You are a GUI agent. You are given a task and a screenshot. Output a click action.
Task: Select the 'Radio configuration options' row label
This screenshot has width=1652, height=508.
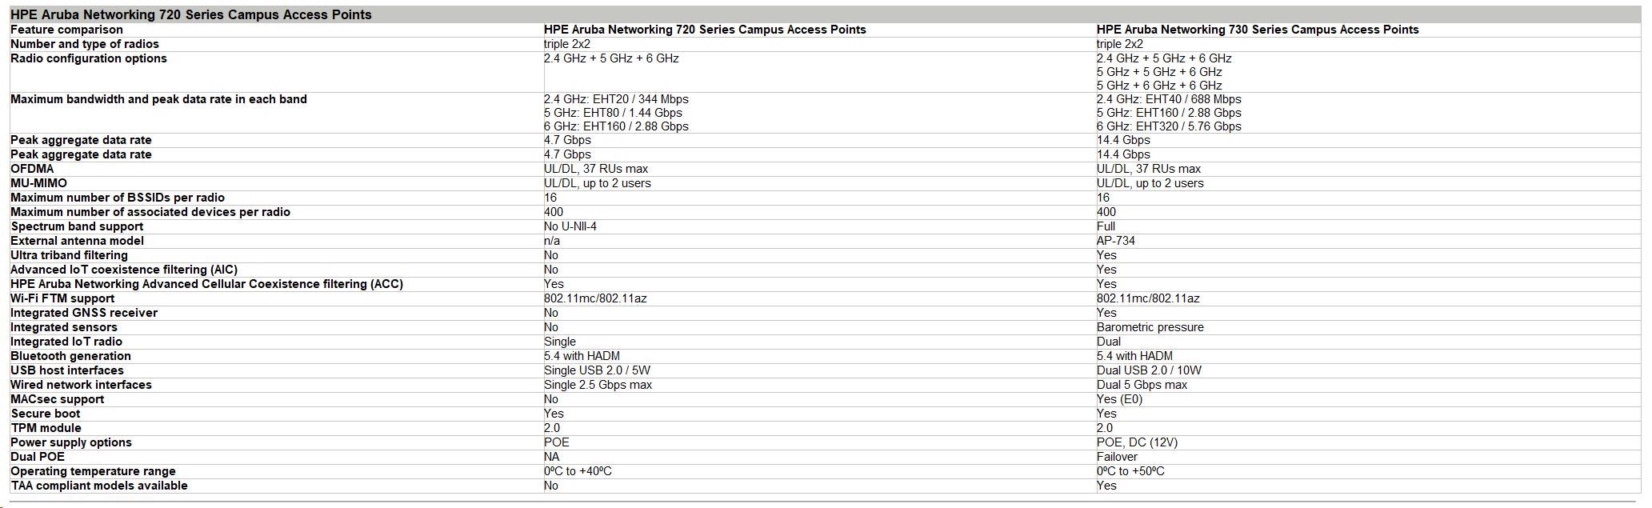pyautogui.click(x=89, y=58)
